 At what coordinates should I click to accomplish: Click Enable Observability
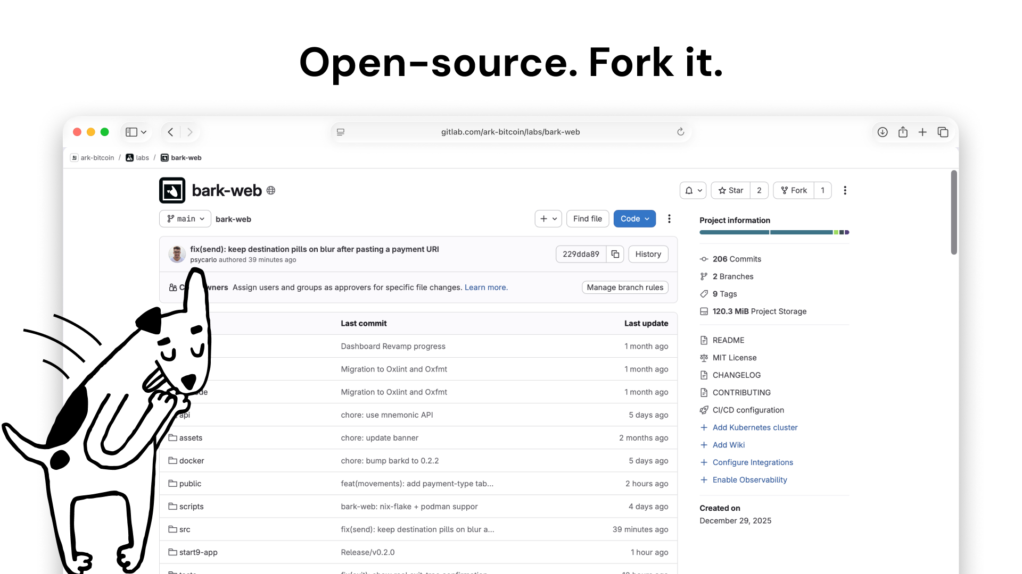749,480
